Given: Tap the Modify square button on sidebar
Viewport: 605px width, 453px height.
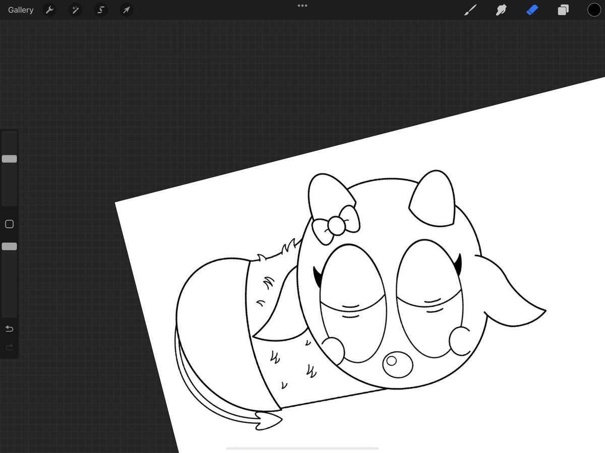Looking at the screenshot, I should pos(9,224).
